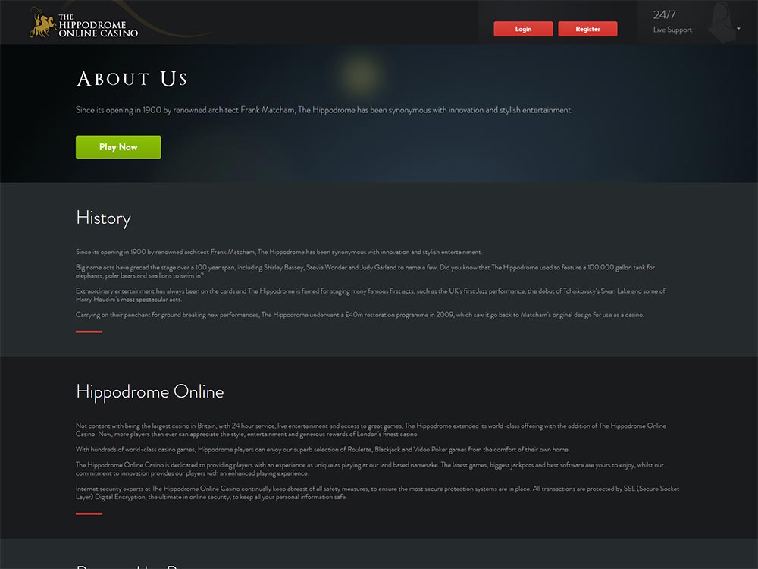Click the live support agent avatar

click(x=722, y=22)
